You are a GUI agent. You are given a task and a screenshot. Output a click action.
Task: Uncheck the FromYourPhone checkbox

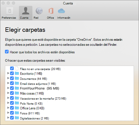12,88
